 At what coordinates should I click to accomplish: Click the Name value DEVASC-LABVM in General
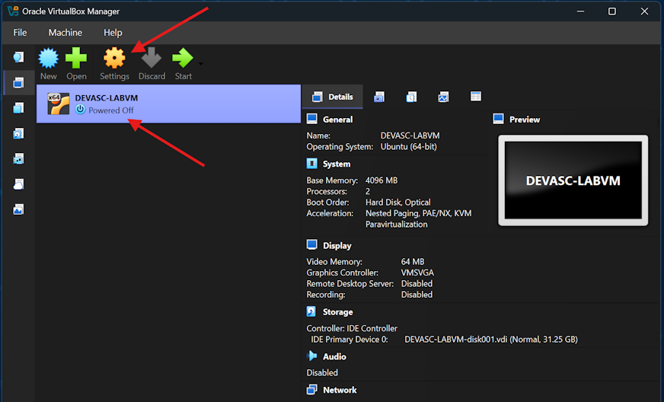pyautogui.click(x=410, y=136)
